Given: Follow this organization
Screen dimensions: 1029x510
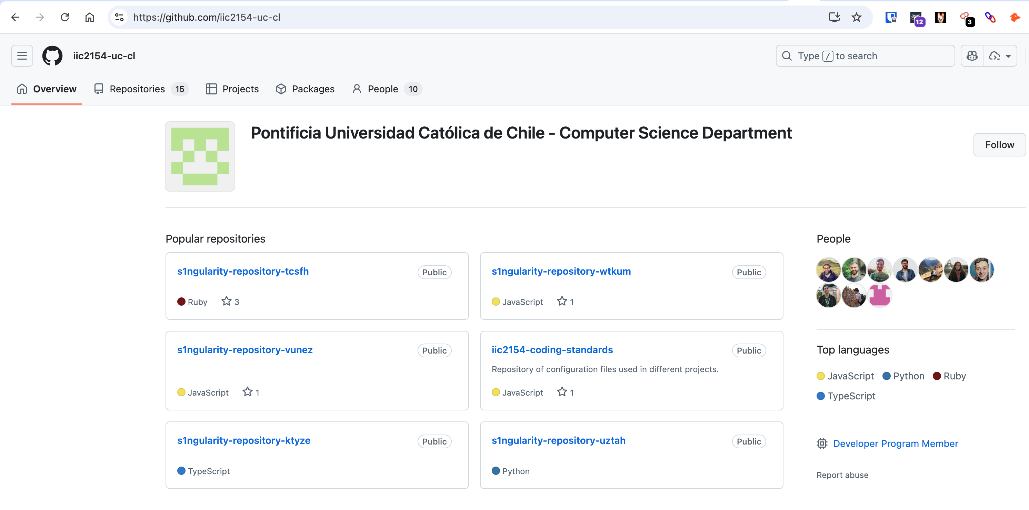Looking at the screenshot, I should click(x=999, y=144).
